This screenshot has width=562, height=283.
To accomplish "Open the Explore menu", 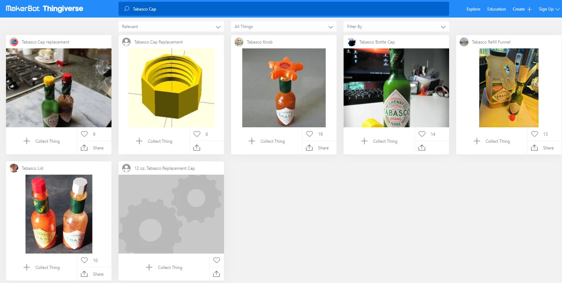I will pos(473,9).
